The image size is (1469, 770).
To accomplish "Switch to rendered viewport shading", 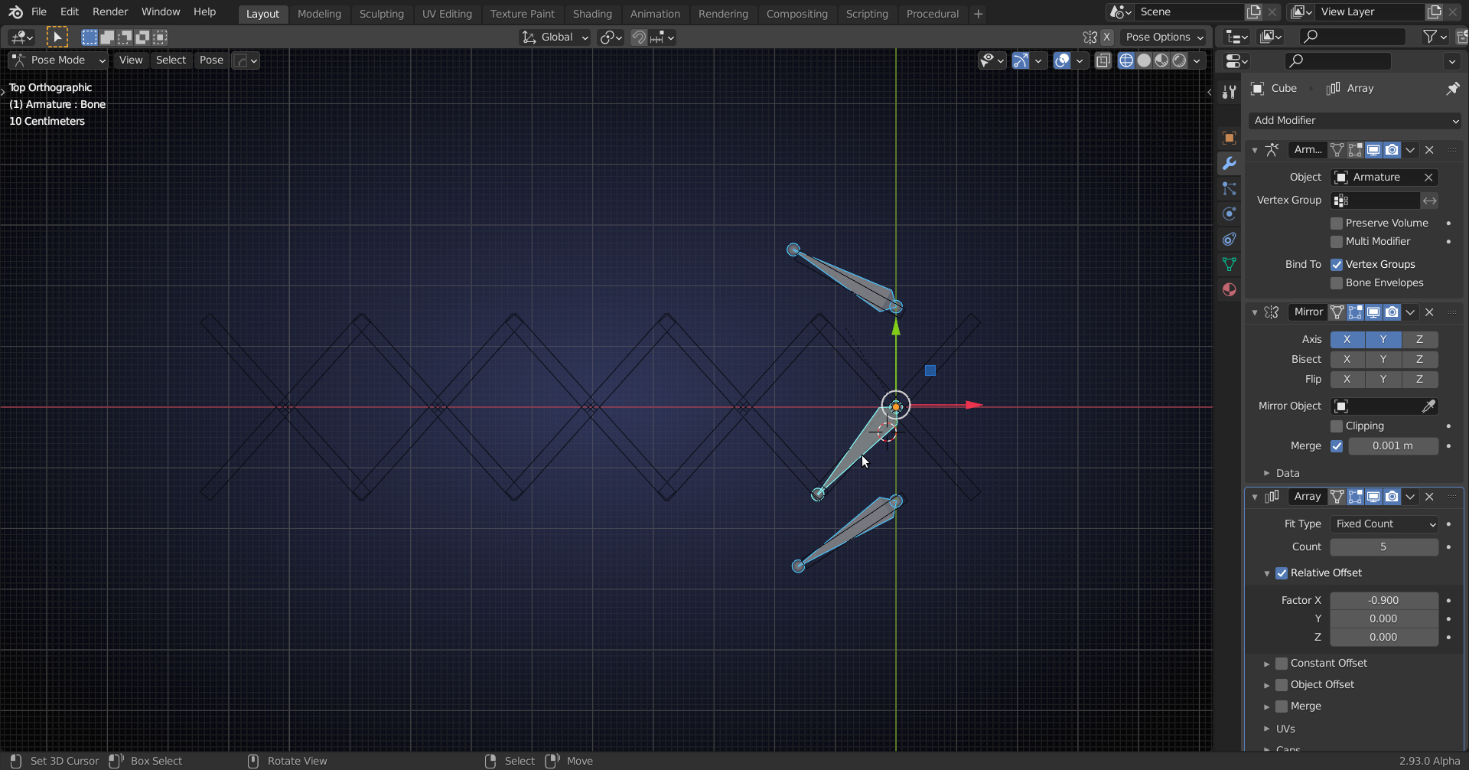I will (x=1179, y=60).
